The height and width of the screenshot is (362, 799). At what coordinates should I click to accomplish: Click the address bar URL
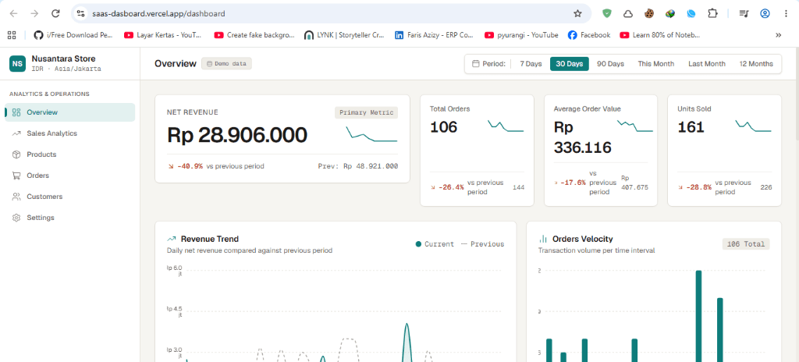coord(158,14)
